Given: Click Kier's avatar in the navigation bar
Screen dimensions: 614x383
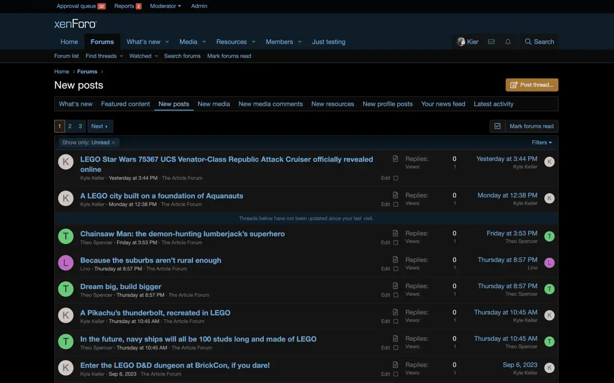Looking at the screenshot, I should click(x=461, y=42).
